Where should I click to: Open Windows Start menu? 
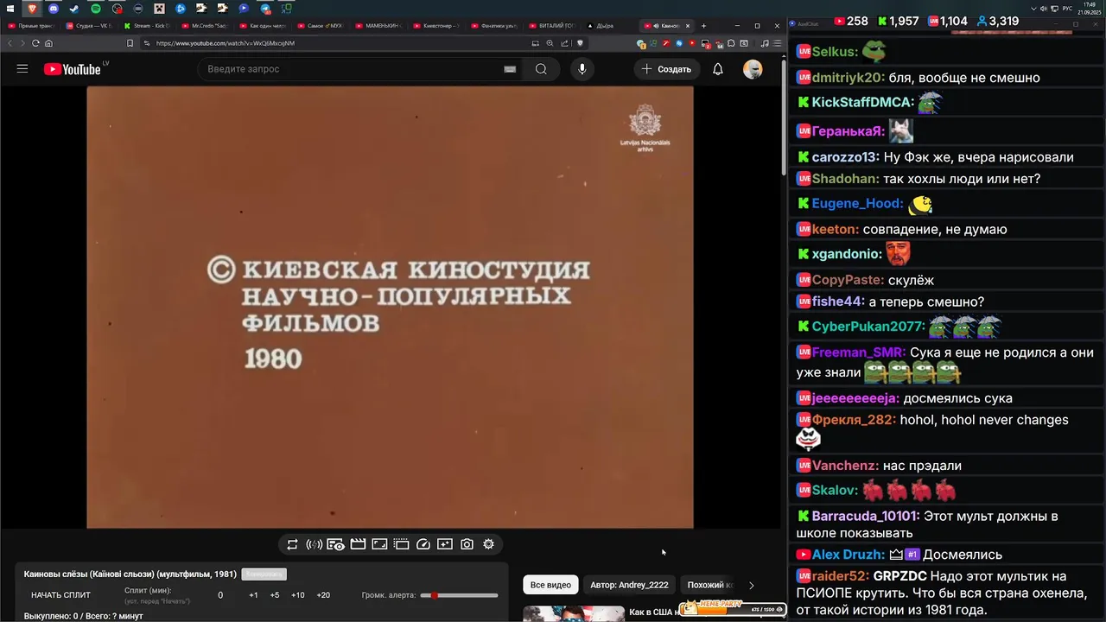pyautogui.click(x=10, y=9)
